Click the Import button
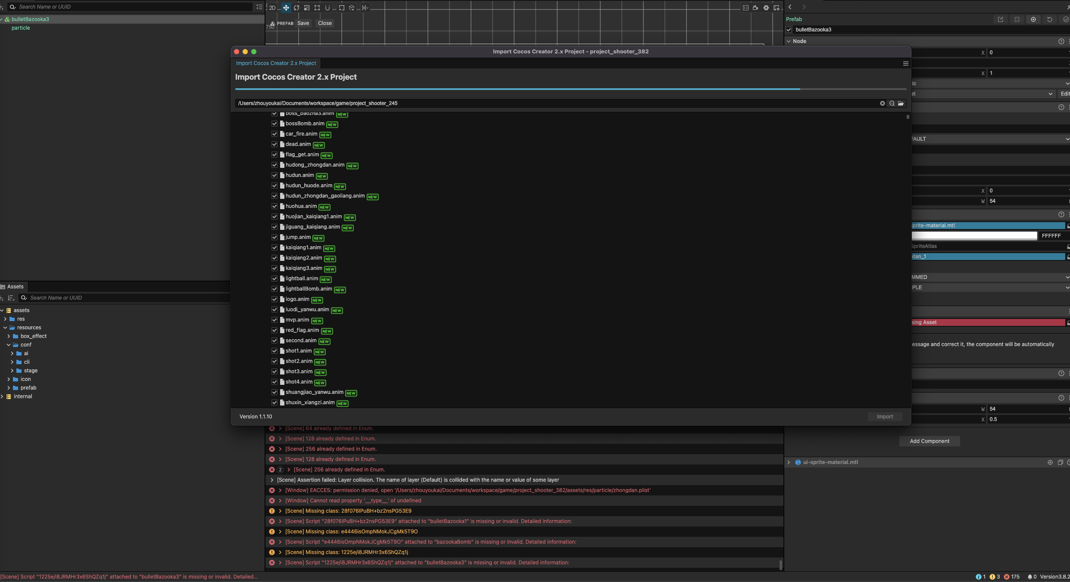The image size is (1070, 582). click(885, 417)
